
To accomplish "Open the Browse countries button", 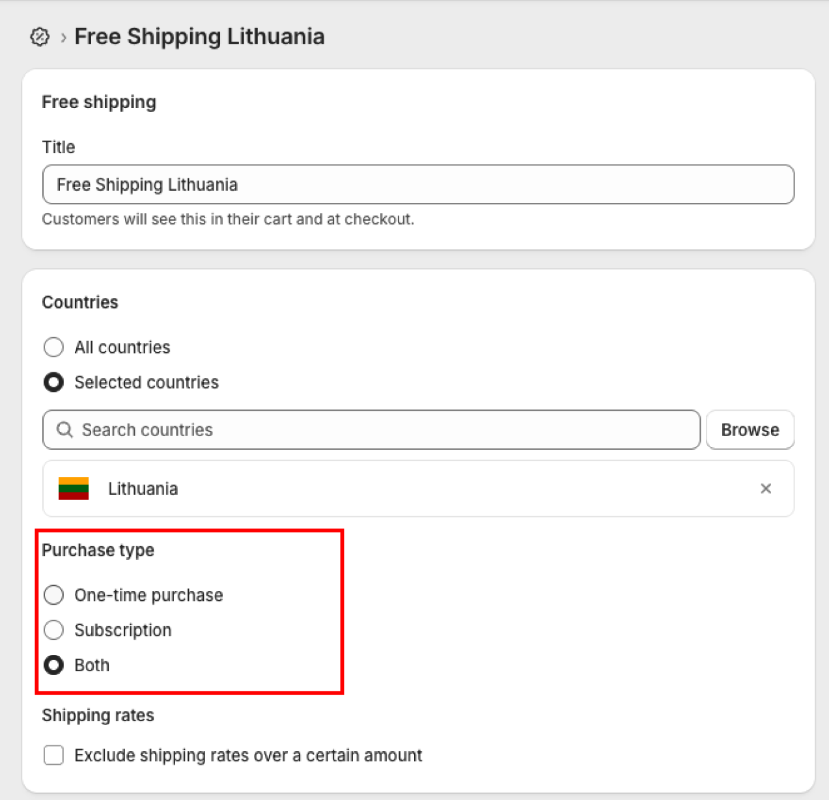I will click(x=750, y=430).
